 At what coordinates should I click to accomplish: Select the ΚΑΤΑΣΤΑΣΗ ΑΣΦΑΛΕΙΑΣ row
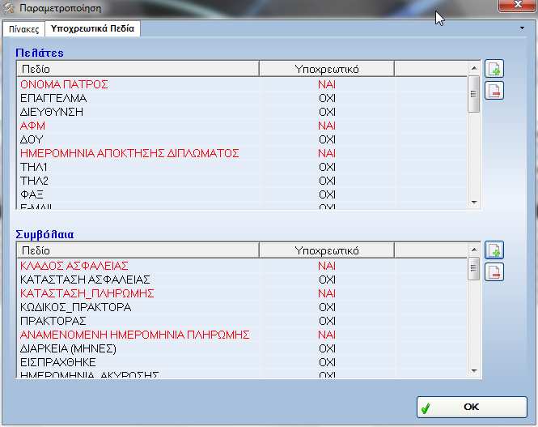[x=242, y=280]
